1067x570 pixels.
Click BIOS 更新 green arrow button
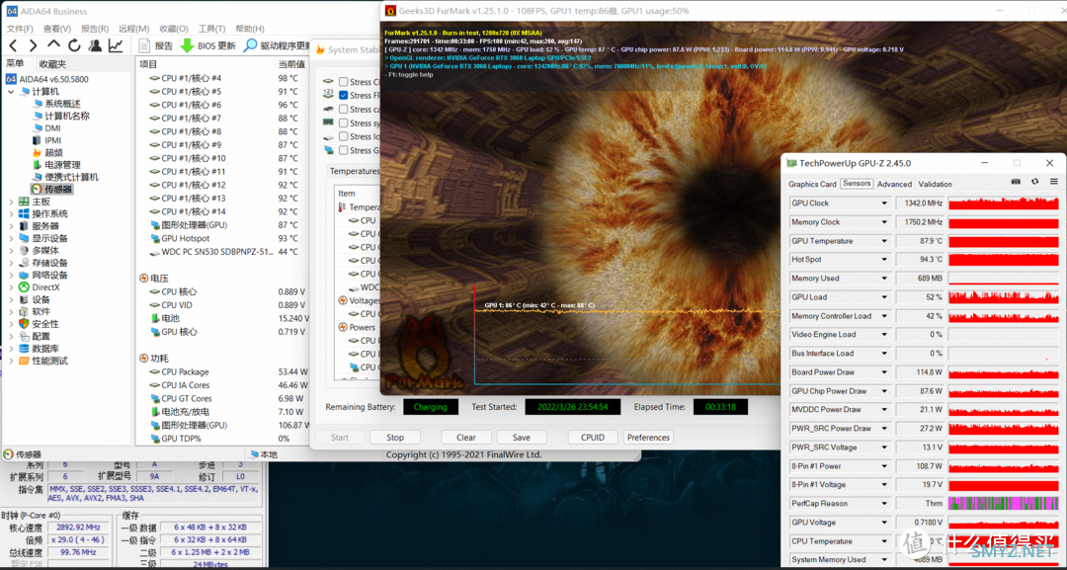tap(207, 45)
